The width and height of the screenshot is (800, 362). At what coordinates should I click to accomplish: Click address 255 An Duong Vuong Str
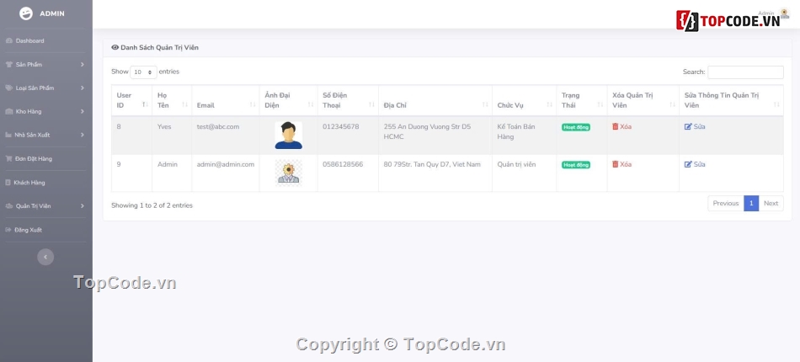click(427, 131)
